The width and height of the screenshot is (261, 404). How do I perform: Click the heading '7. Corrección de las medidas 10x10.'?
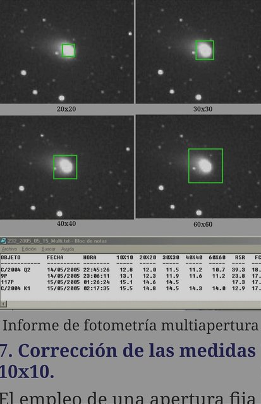[128, 360]
